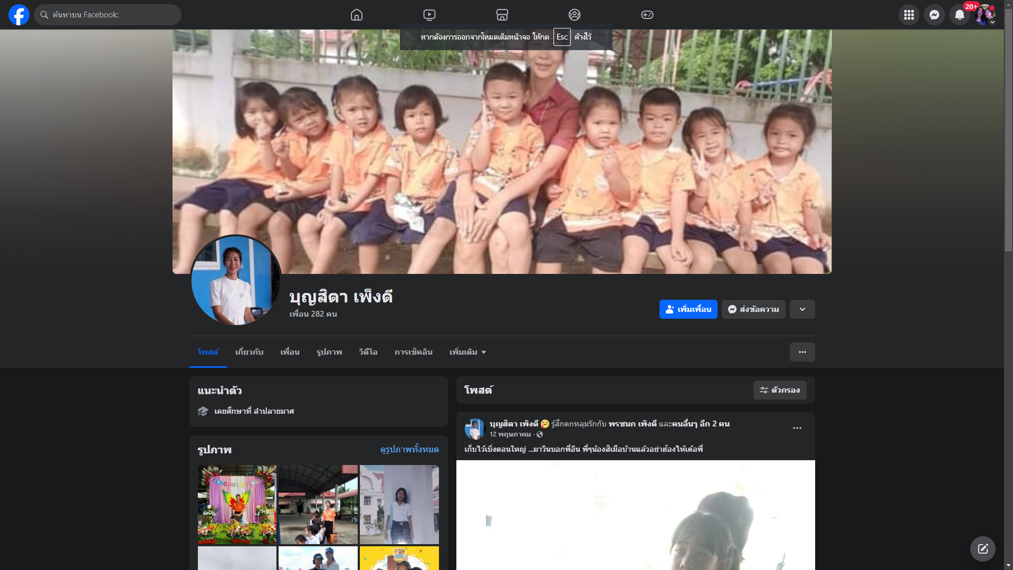Open the Groups icon
The width and height of the screenshot is (1013, 570).
[x=575, y=15]
